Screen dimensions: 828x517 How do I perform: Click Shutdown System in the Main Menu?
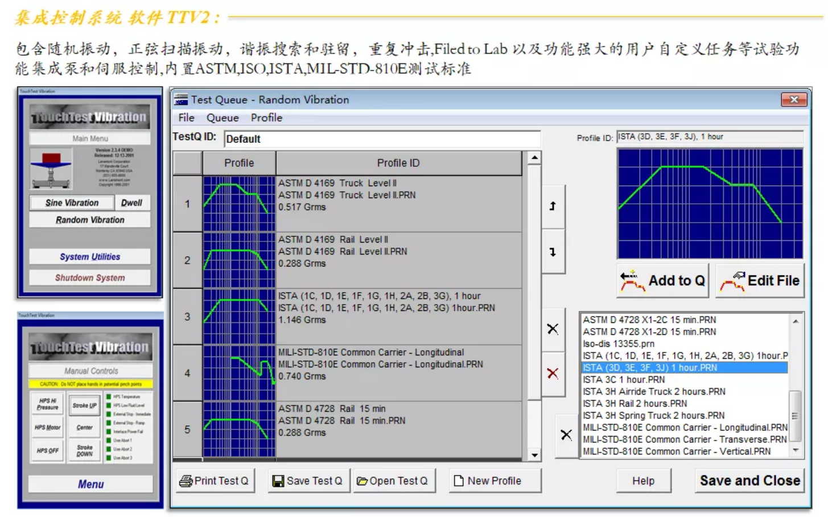tap(90, 278)
